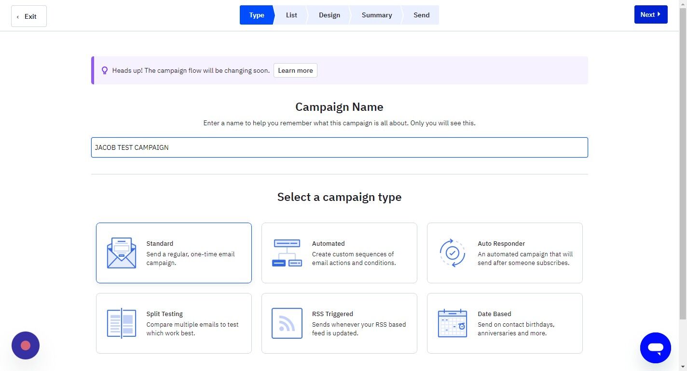Click the Date Based calendar icon

click(452, 323)
